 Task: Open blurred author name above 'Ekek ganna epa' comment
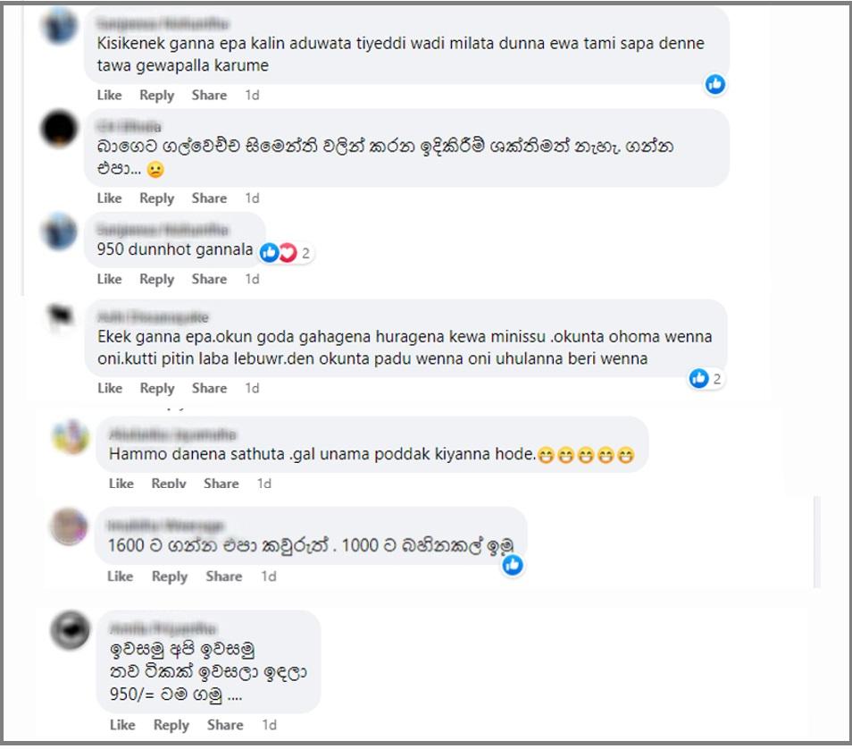click(x=153, y=316)
